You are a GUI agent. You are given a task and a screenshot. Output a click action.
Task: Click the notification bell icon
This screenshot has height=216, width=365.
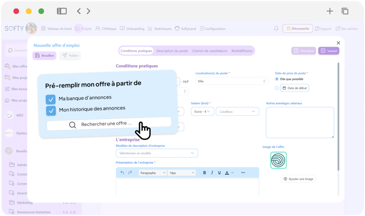pos(276,29)
